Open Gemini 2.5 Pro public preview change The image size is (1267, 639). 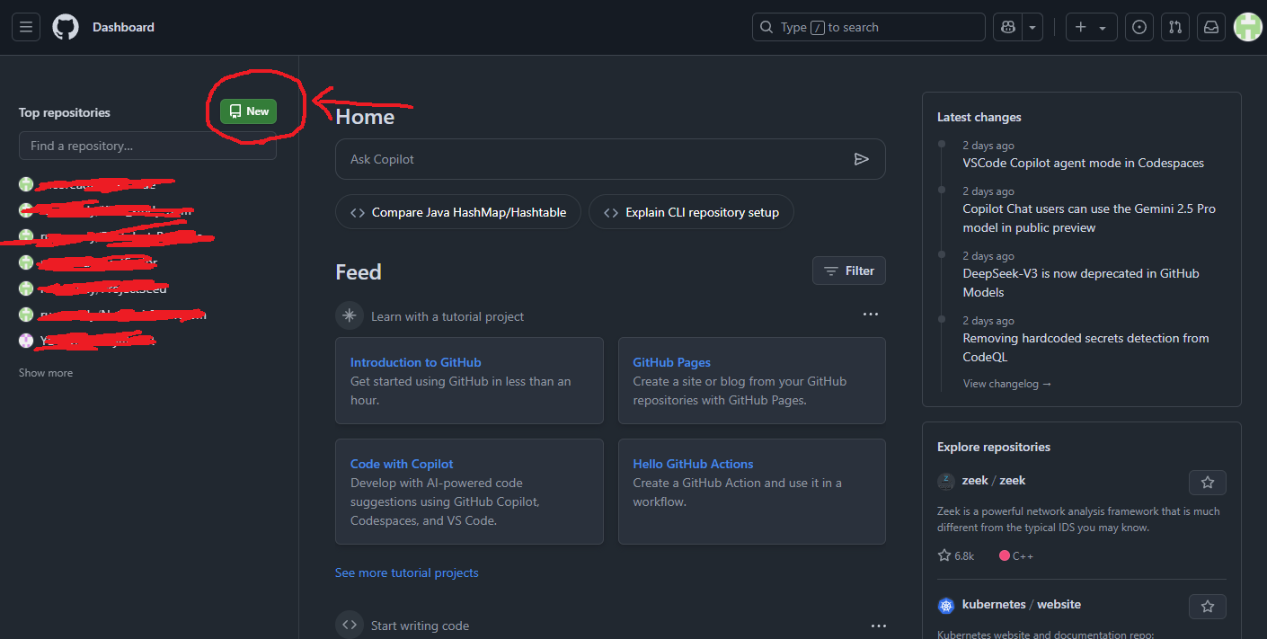pos(1089,218)
